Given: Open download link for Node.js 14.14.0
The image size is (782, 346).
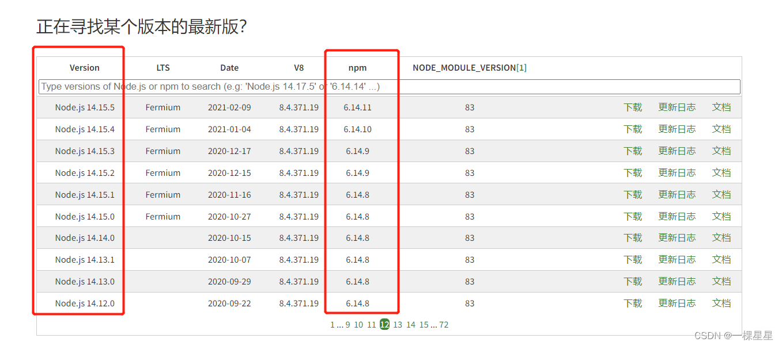Looking at the screenshot, I should pyautogui.click(x=633, y=238).
